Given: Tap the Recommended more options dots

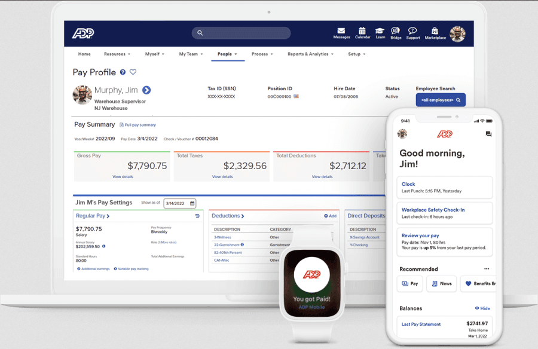Looking at the screenshot, I should pyautogui.click(x=487, y=269).
